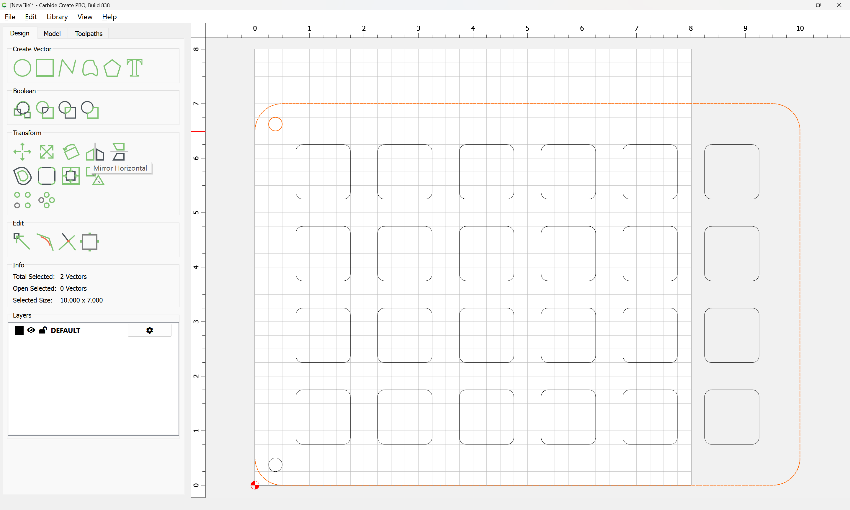This screenshot has height=510, width=850.
Task: Select the Create Curve tool
Action: point(90,68)
